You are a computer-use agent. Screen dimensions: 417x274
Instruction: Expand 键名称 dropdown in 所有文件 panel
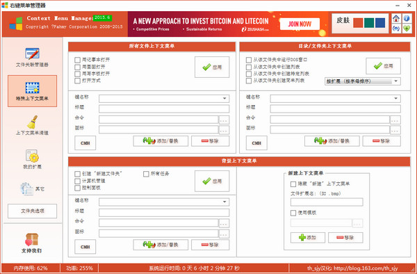(x=224, y=99)
